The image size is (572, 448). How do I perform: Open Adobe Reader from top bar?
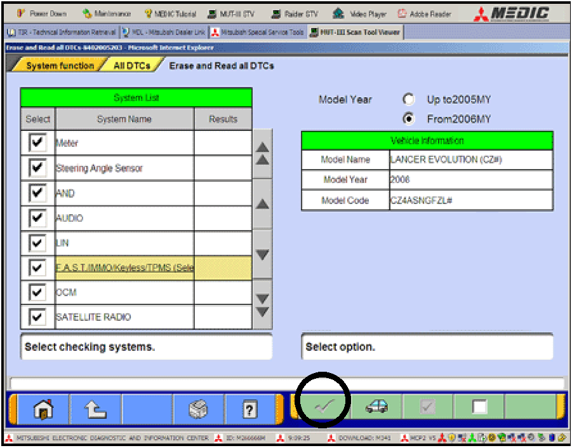coord(424,14)
